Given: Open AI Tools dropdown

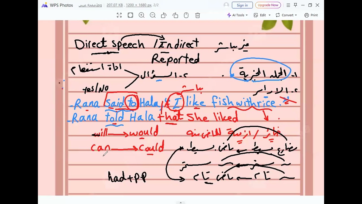Looking at the screenshot, I should (x=238, y=15).
